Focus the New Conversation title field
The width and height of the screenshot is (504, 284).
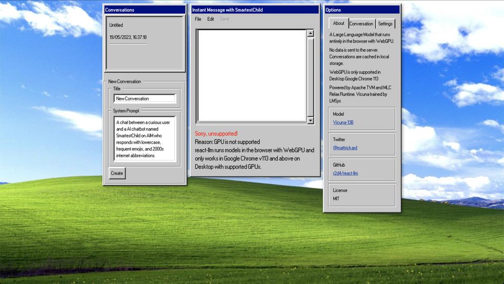144,98
